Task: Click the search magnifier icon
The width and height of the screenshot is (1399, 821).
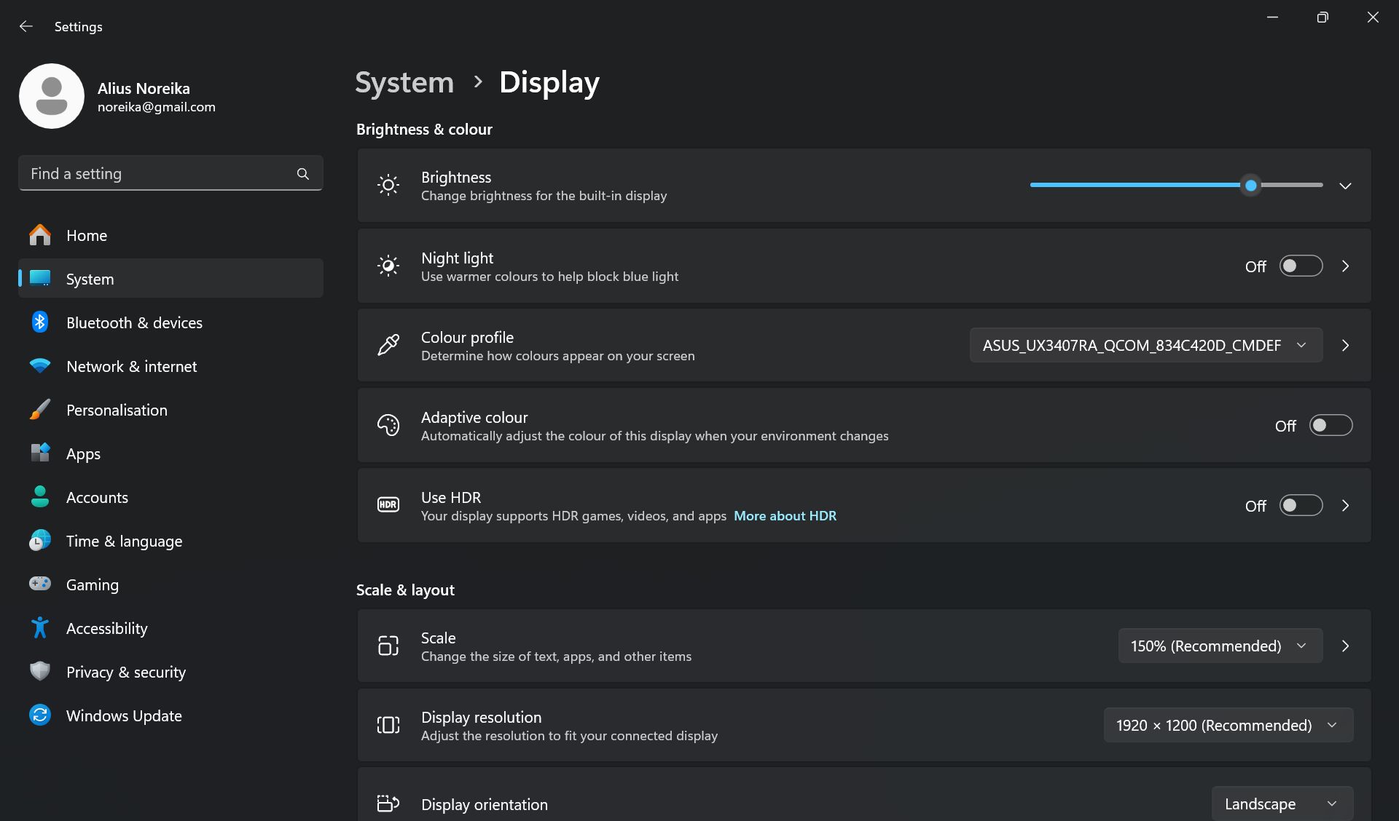Action: [303, 173]
